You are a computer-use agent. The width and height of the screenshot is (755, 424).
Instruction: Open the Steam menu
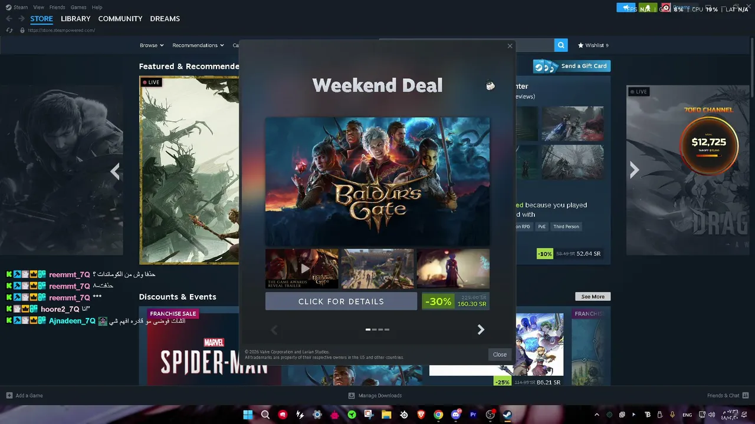(17, 7)
